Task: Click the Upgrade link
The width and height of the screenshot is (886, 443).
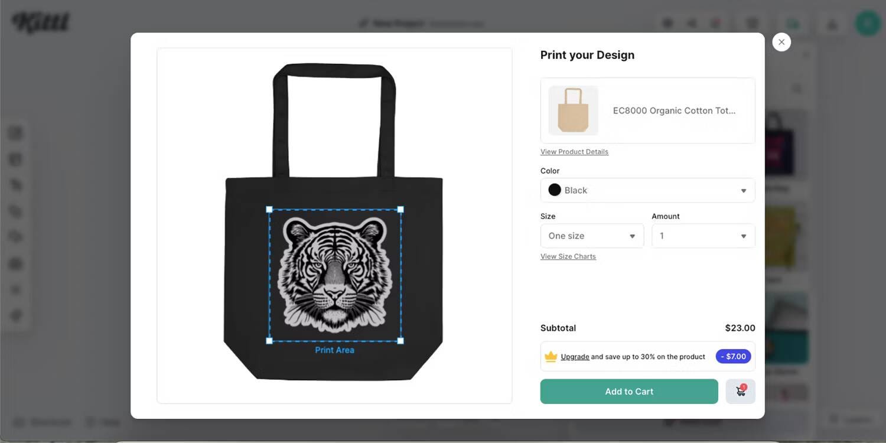Action: 575,357
